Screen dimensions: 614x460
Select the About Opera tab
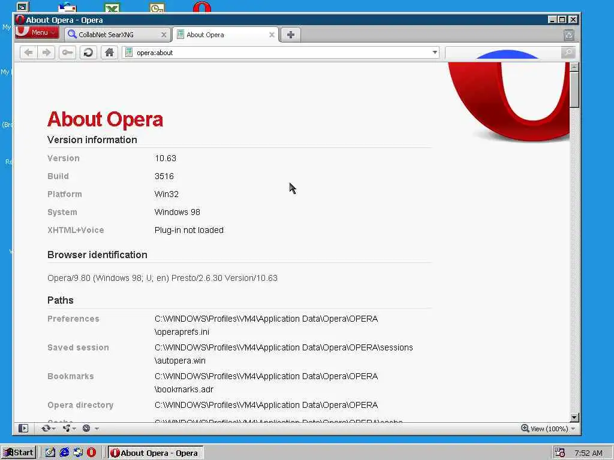[225, 34]
